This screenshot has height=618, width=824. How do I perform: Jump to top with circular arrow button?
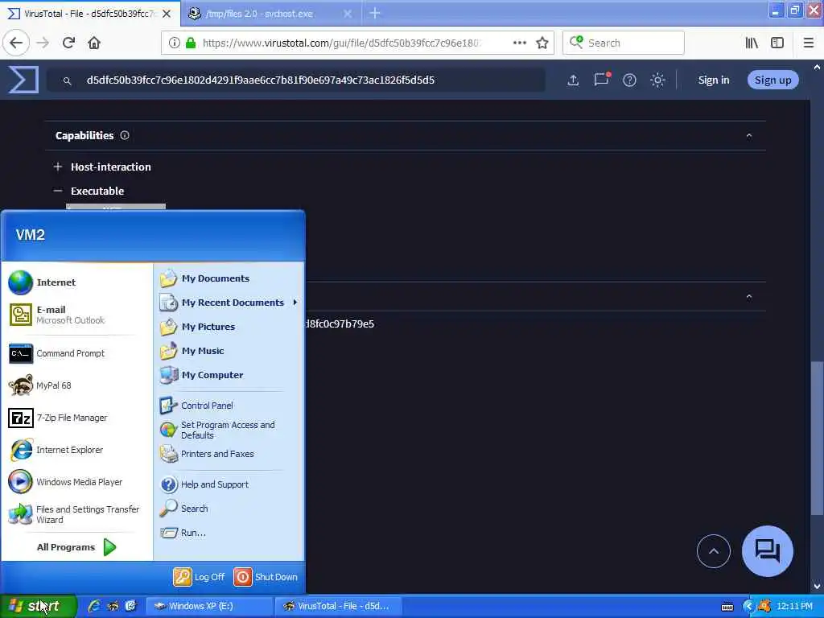point(713,550)
